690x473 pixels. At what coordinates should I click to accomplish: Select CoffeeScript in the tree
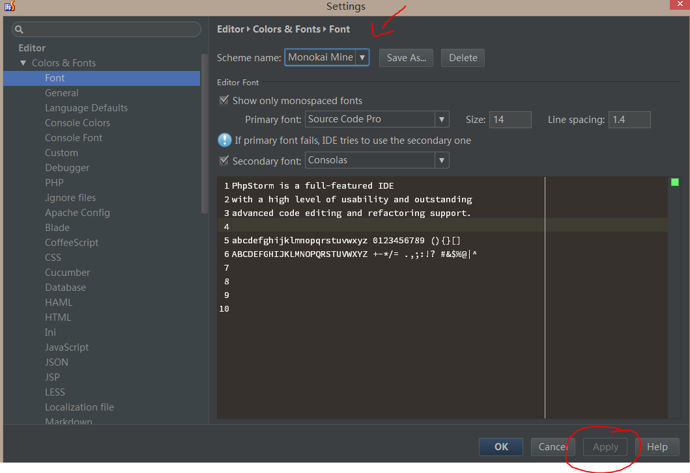pyautogui.click(x=72, y=243)
